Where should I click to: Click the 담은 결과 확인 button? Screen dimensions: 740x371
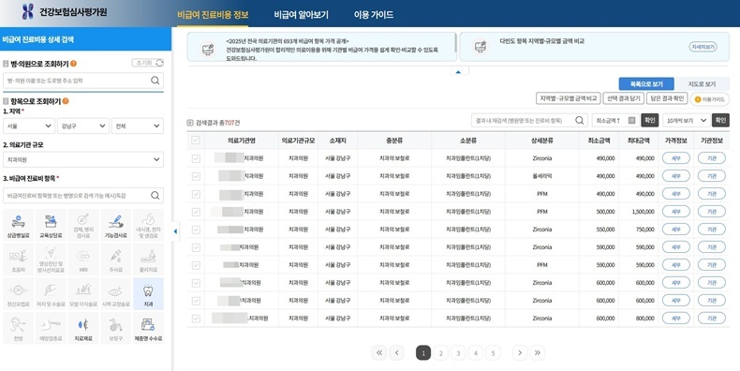point(667,98)
